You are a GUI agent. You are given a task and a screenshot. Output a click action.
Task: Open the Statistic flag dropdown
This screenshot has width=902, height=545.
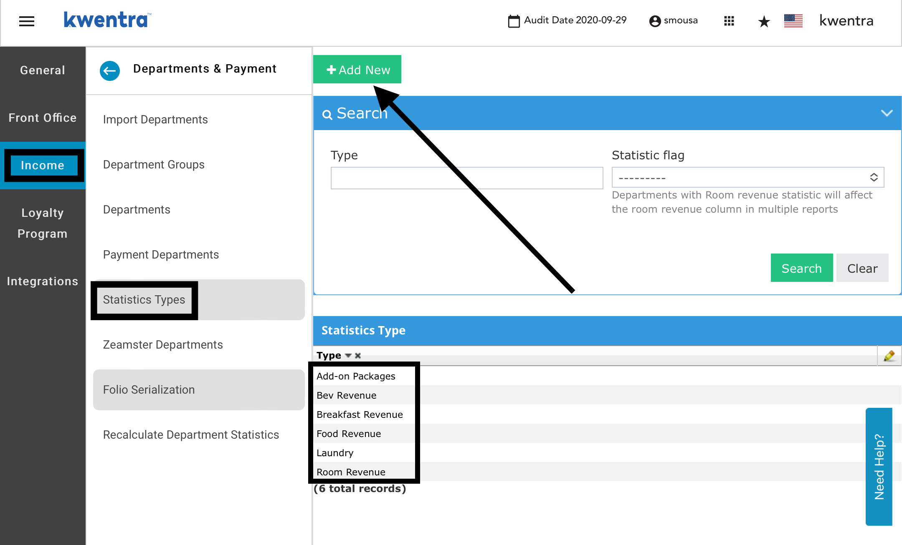(748, 178)
